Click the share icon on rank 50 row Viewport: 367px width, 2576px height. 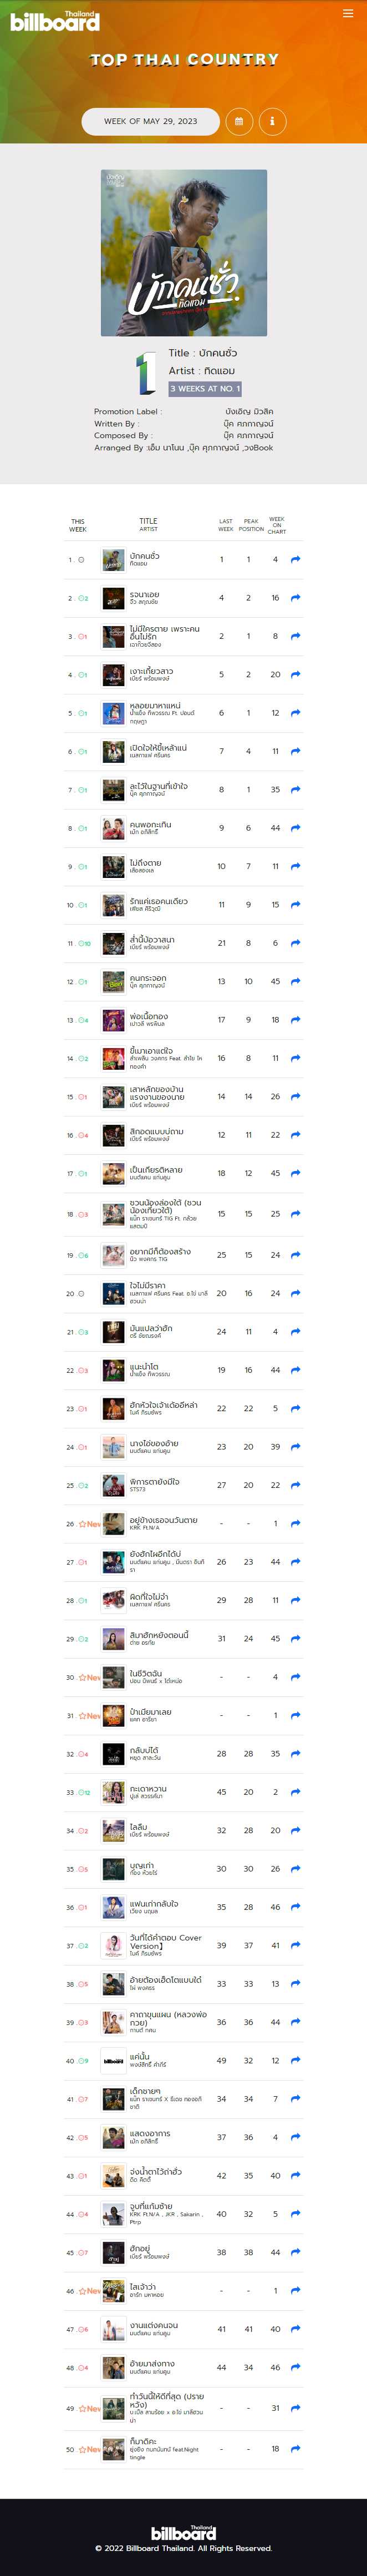click(x=295, y=2449)
